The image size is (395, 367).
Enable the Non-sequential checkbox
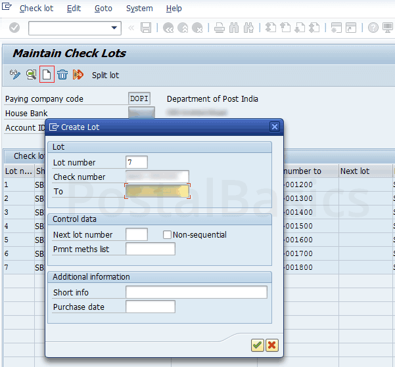coord(167,235)
